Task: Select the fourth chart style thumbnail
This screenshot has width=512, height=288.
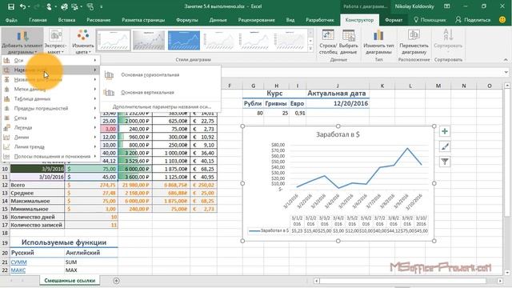Action: (x=219, y=40)
